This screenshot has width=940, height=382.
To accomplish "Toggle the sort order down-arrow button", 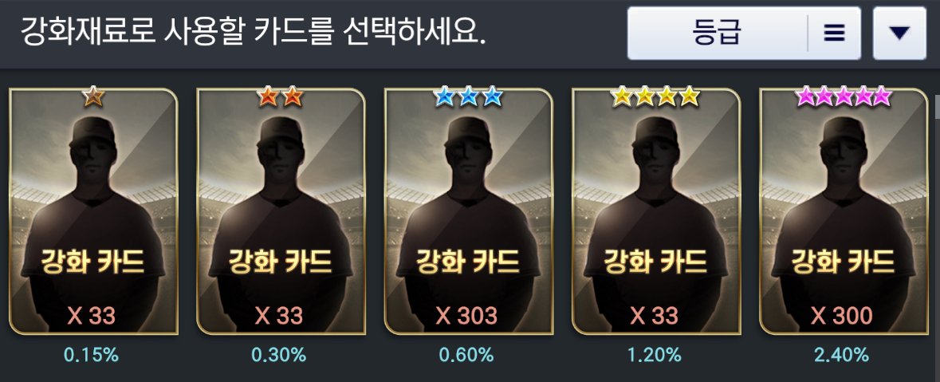I will (x=900, y=33).
